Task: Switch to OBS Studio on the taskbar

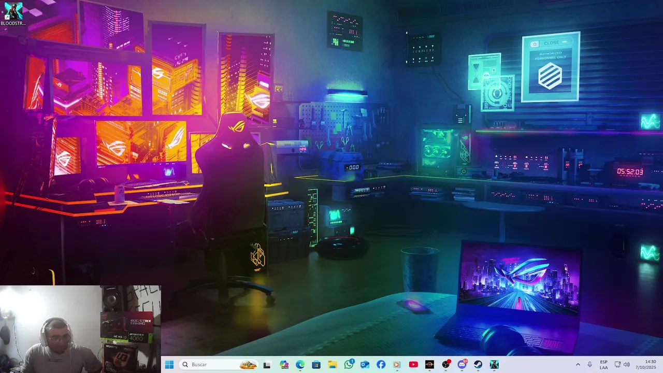Action: 445,365
